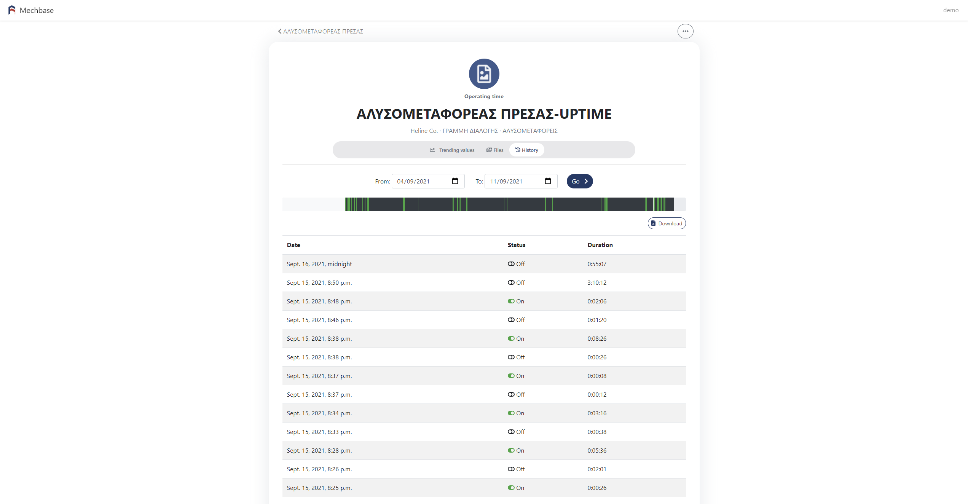Click the duration value 0:02:06
The width and height of the screenshot is (968, 504).
[x=596, y=301]
